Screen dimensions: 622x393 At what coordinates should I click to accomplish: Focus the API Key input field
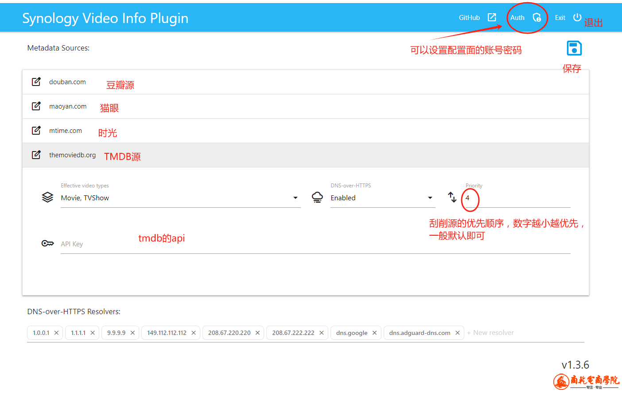point(315,244)
